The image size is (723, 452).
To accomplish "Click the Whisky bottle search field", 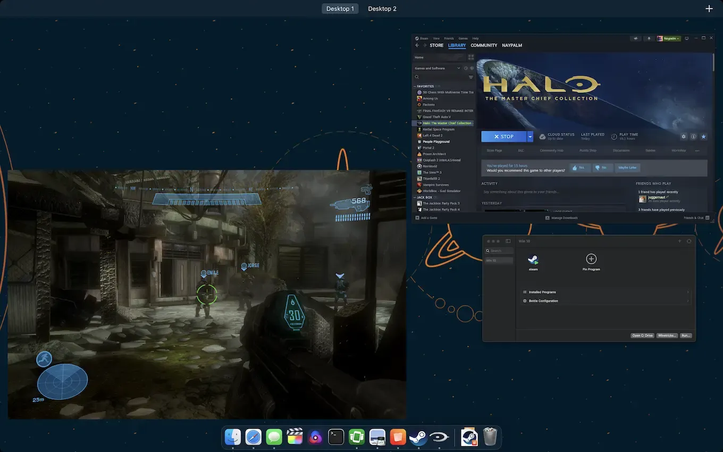I will click(x=500, y=250).
